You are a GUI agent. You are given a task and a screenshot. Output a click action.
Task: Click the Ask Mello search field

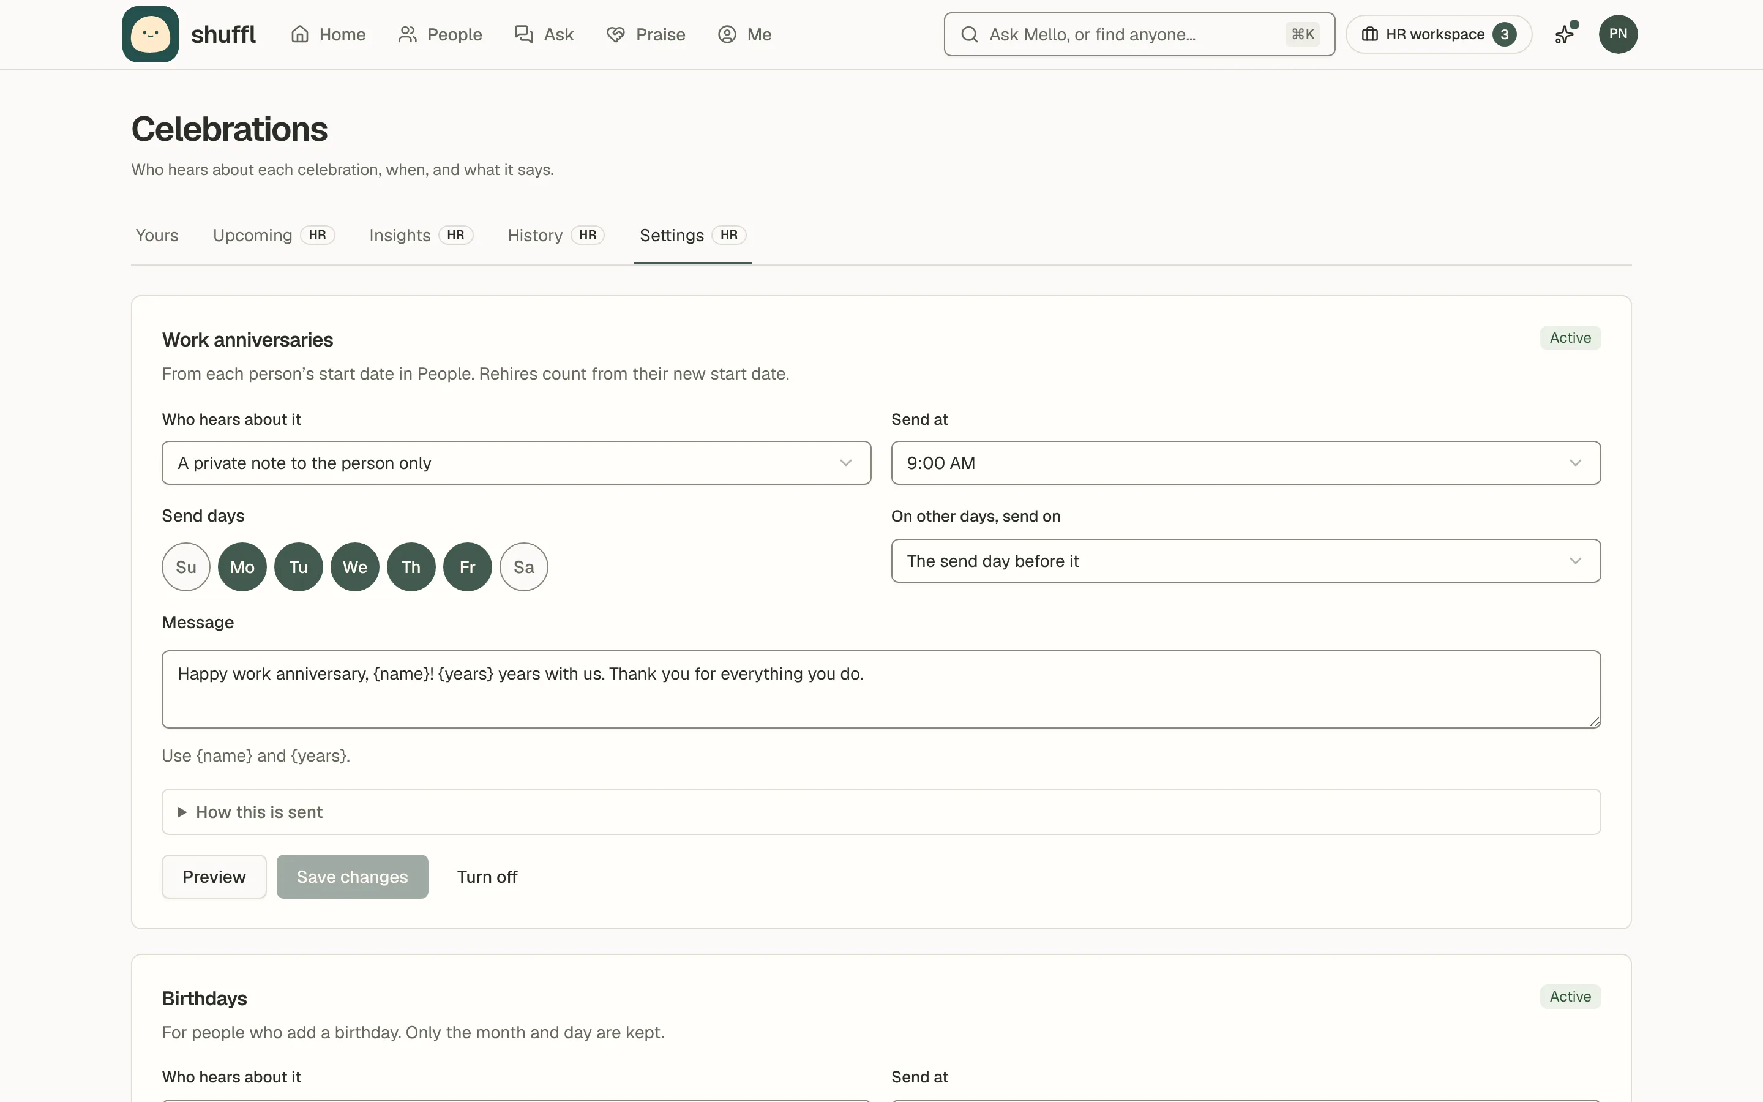coord(1139,34)
